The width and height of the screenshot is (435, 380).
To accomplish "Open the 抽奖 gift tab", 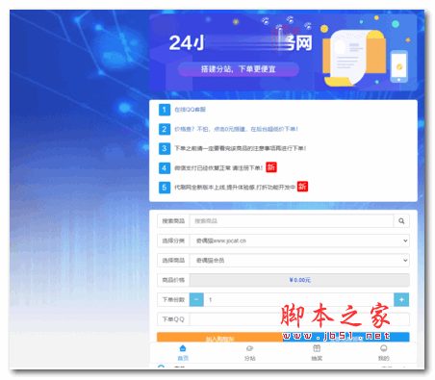I will tap(317, 353).
